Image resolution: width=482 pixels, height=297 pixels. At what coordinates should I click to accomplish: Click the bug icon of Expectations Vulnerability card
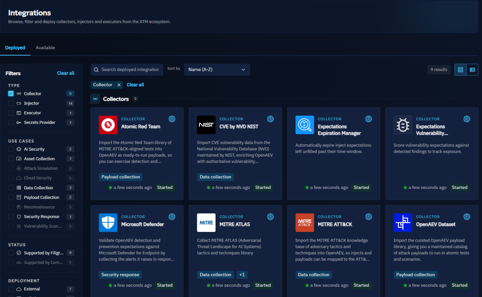point(403,125)
